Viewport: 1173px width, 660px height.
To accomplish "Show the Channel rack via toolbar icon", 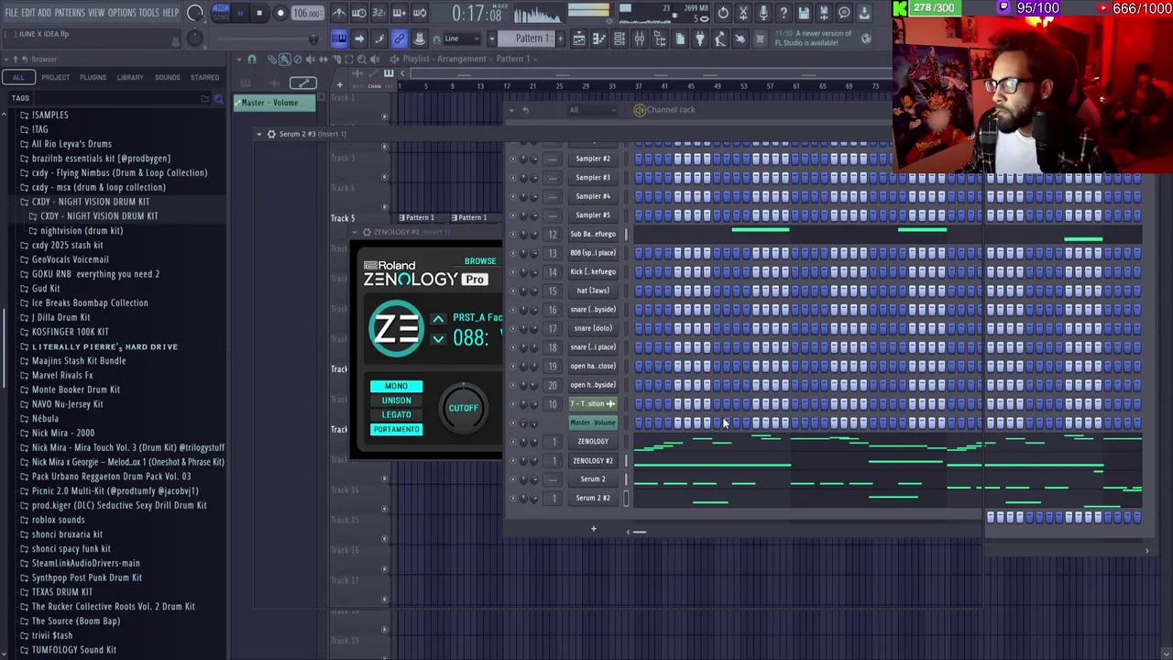I will pos(619,38).
